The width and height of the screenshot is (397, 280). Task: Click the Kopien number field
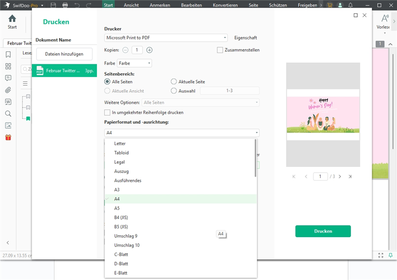click(x=137, y=50)
